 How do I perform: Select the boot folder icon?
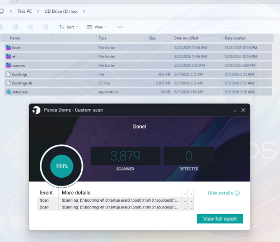click(x=8, y=48)
